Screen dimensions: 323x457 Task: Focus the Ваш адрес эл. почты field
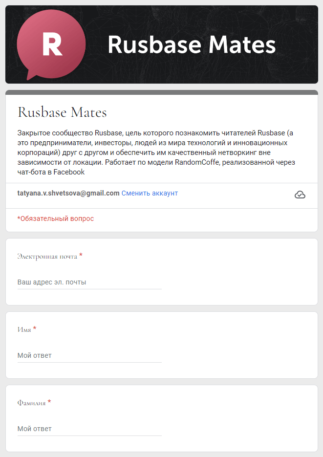coord(89,282)
